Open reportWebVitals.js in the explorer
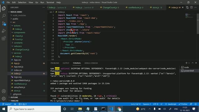Viewport: 199px width, 112px height. [x=27, y=80]
